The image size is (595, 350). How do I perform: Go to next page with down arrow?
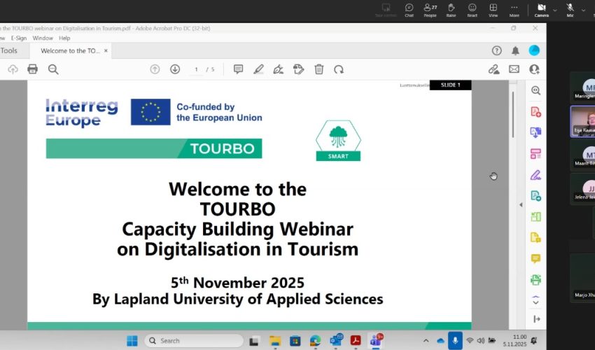(175, 69)
